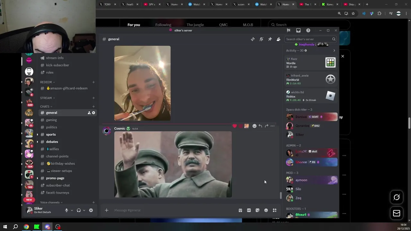Open the Discord inbox icon
Viewport: 411px width, 231px height.
[x=298, y=30]
